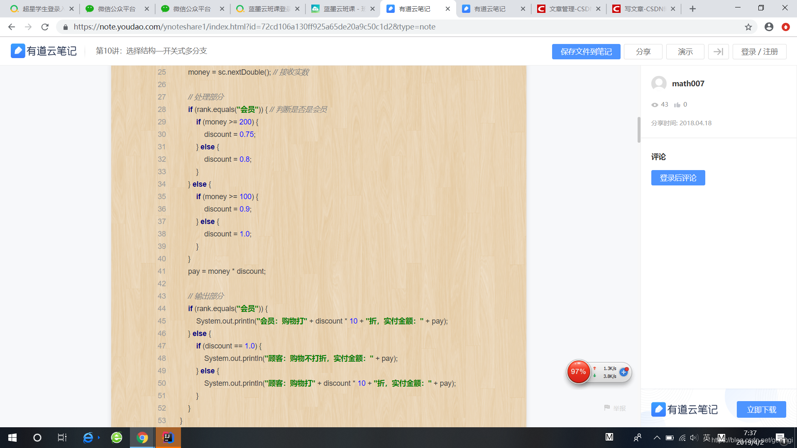Close the 超星学生登录 tab

(71, 9)
